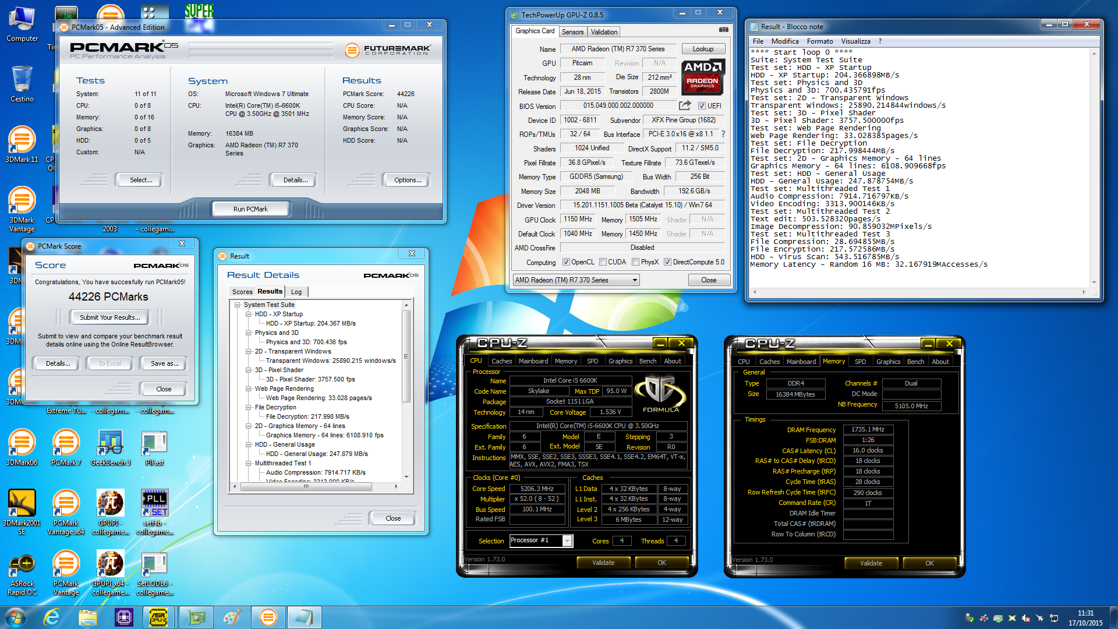Collapse the System Test Suite tree node
This screenshot has width=1118, height=629.
237,305
